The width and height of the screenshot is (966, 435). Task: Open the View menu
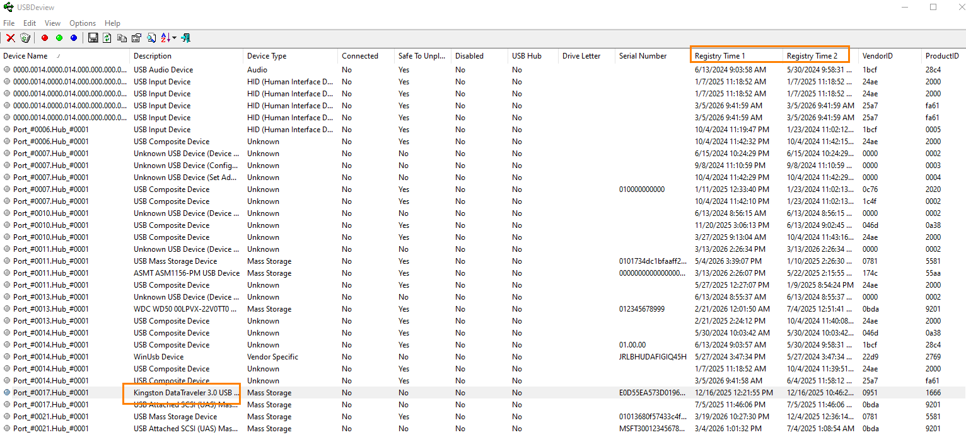click(53, 23)
